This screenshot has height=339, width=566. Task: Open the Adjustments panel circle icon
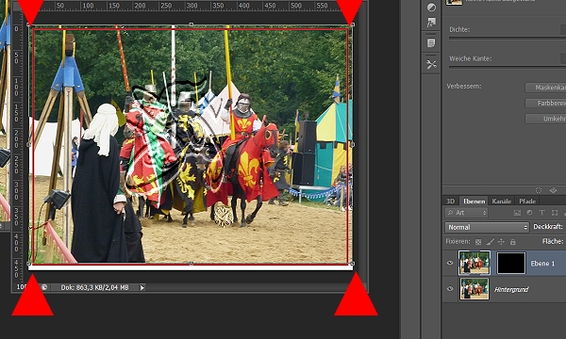tap(431, 8)
